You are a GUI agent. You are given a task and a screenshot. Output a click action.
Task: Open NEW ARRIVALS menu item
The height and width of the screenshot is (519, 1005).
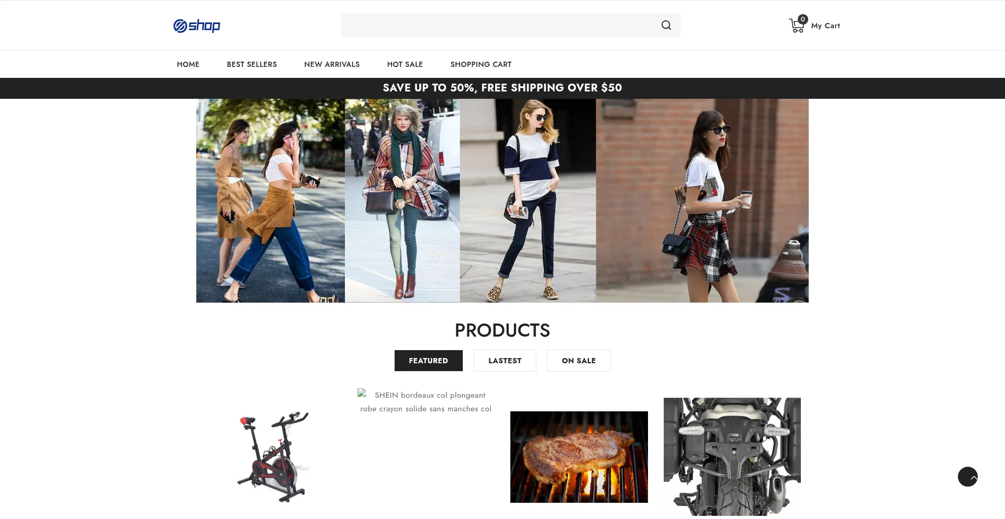point(332,64)
